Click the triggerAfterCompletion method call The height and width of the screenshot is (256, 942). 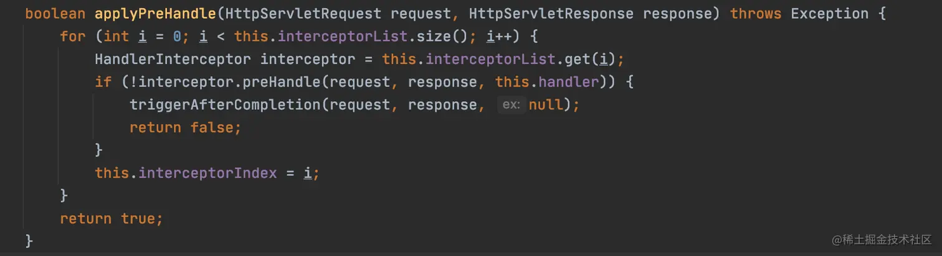coord(226,105)
